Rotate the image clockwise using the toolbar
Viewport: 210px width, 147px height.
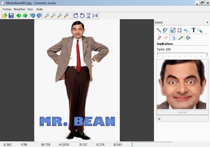pos(76,16)
